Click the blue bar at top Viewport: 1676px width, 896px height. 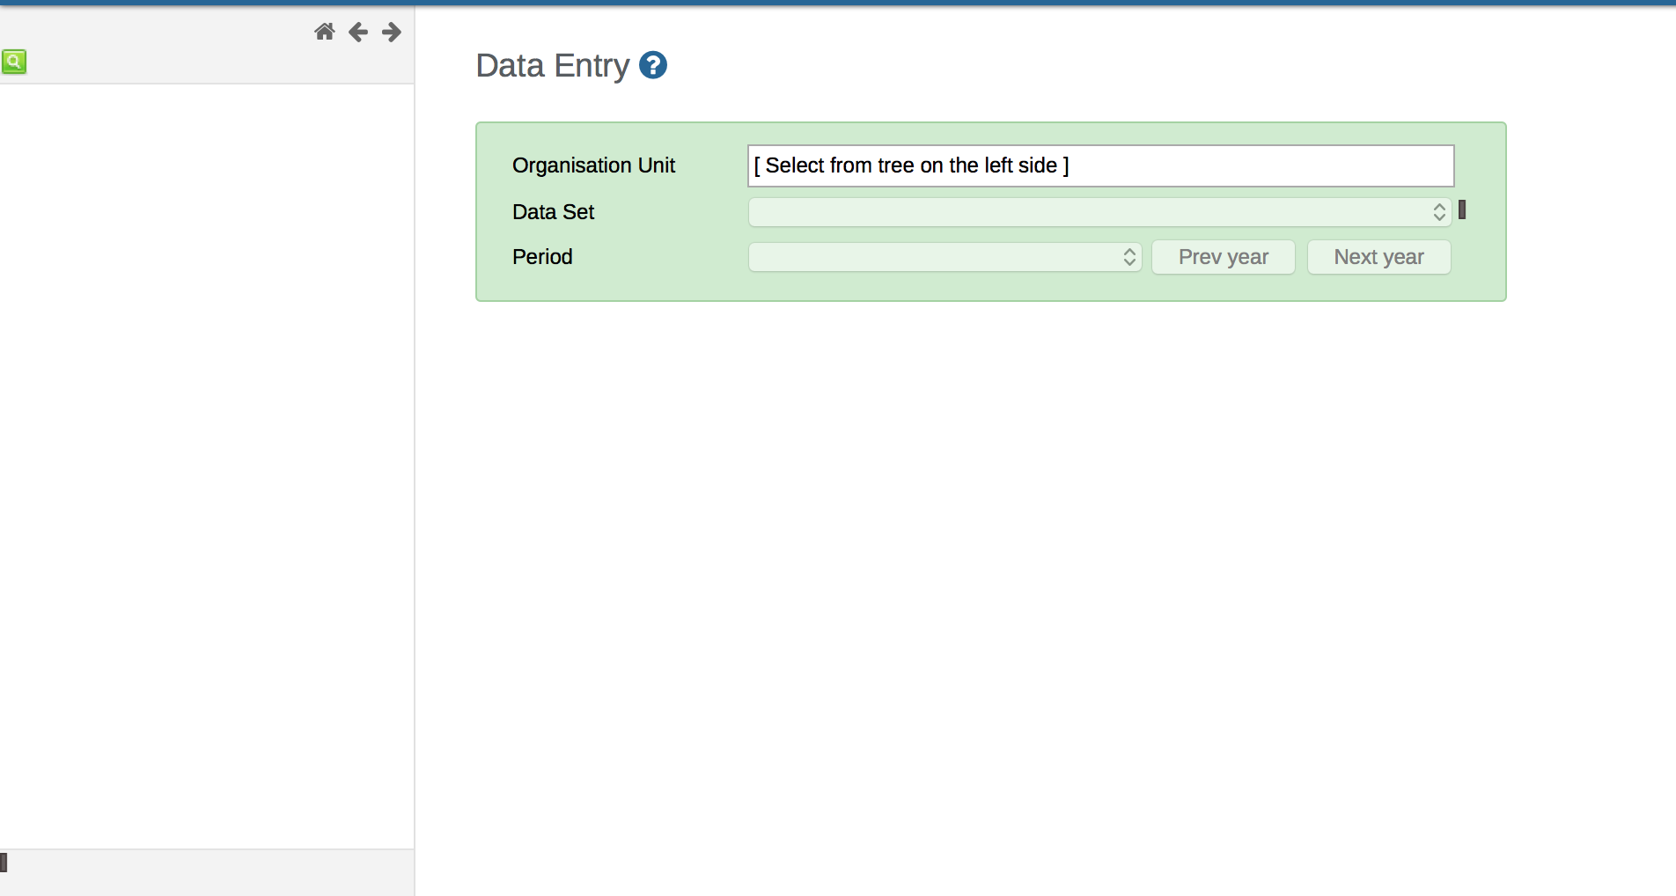point(838,3)
